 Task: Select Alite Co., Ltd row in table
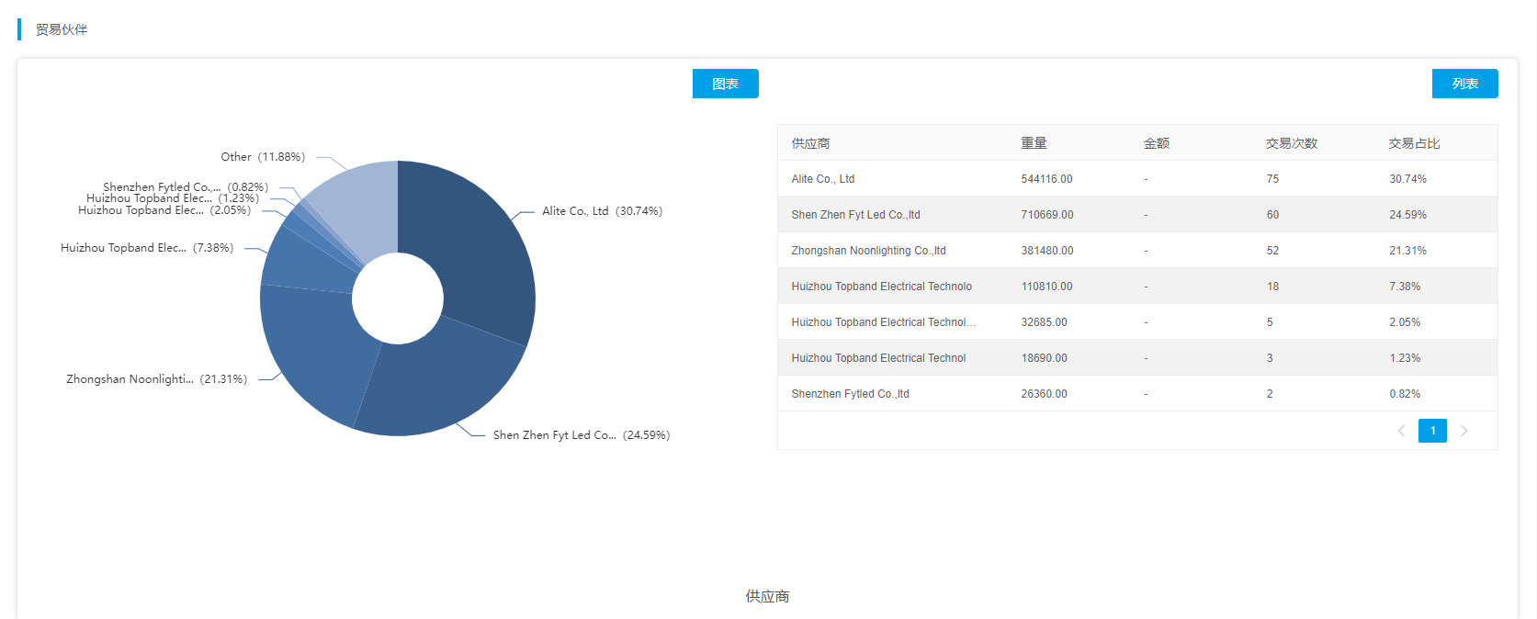[822, 179]
